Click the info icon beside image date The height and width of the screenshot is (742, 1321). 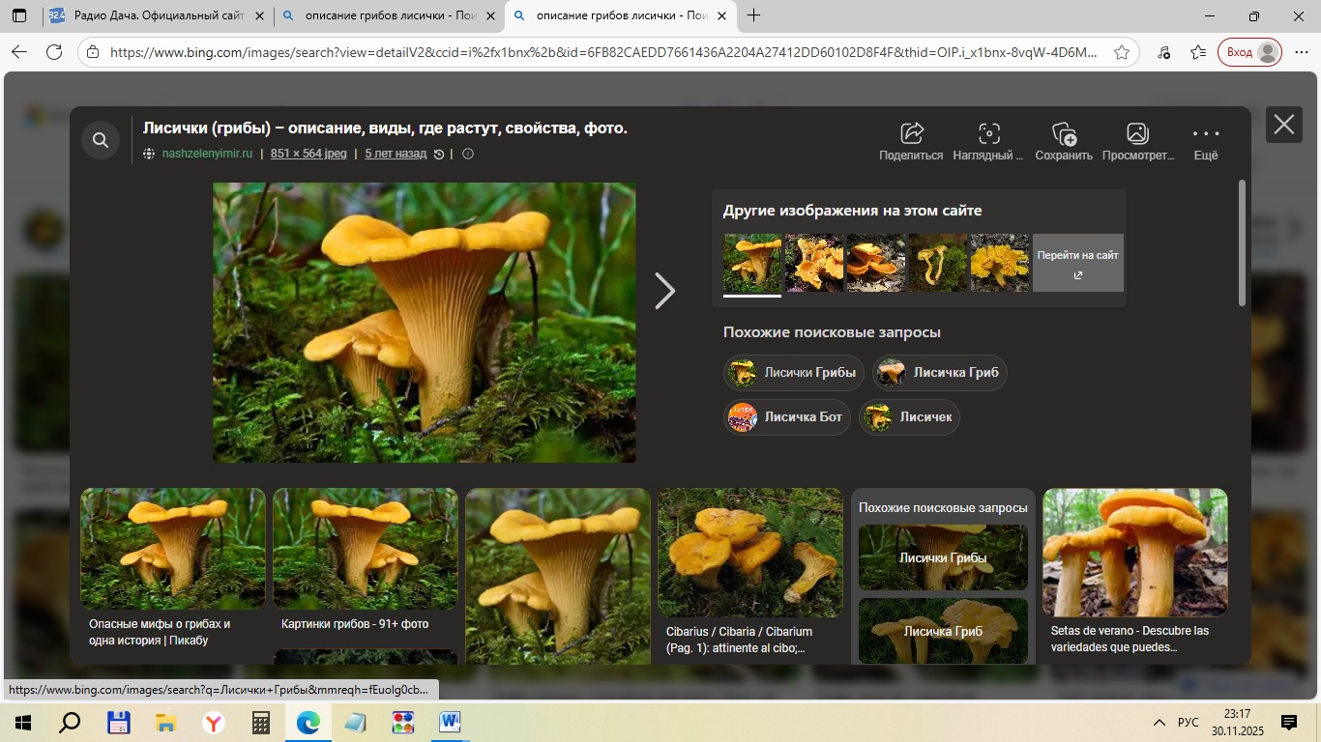click(468, 154)
